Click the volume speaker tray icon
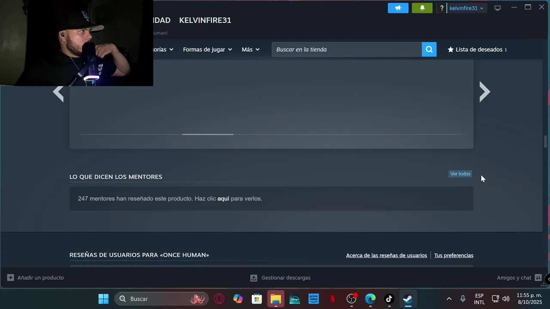 tap(506, 299)
